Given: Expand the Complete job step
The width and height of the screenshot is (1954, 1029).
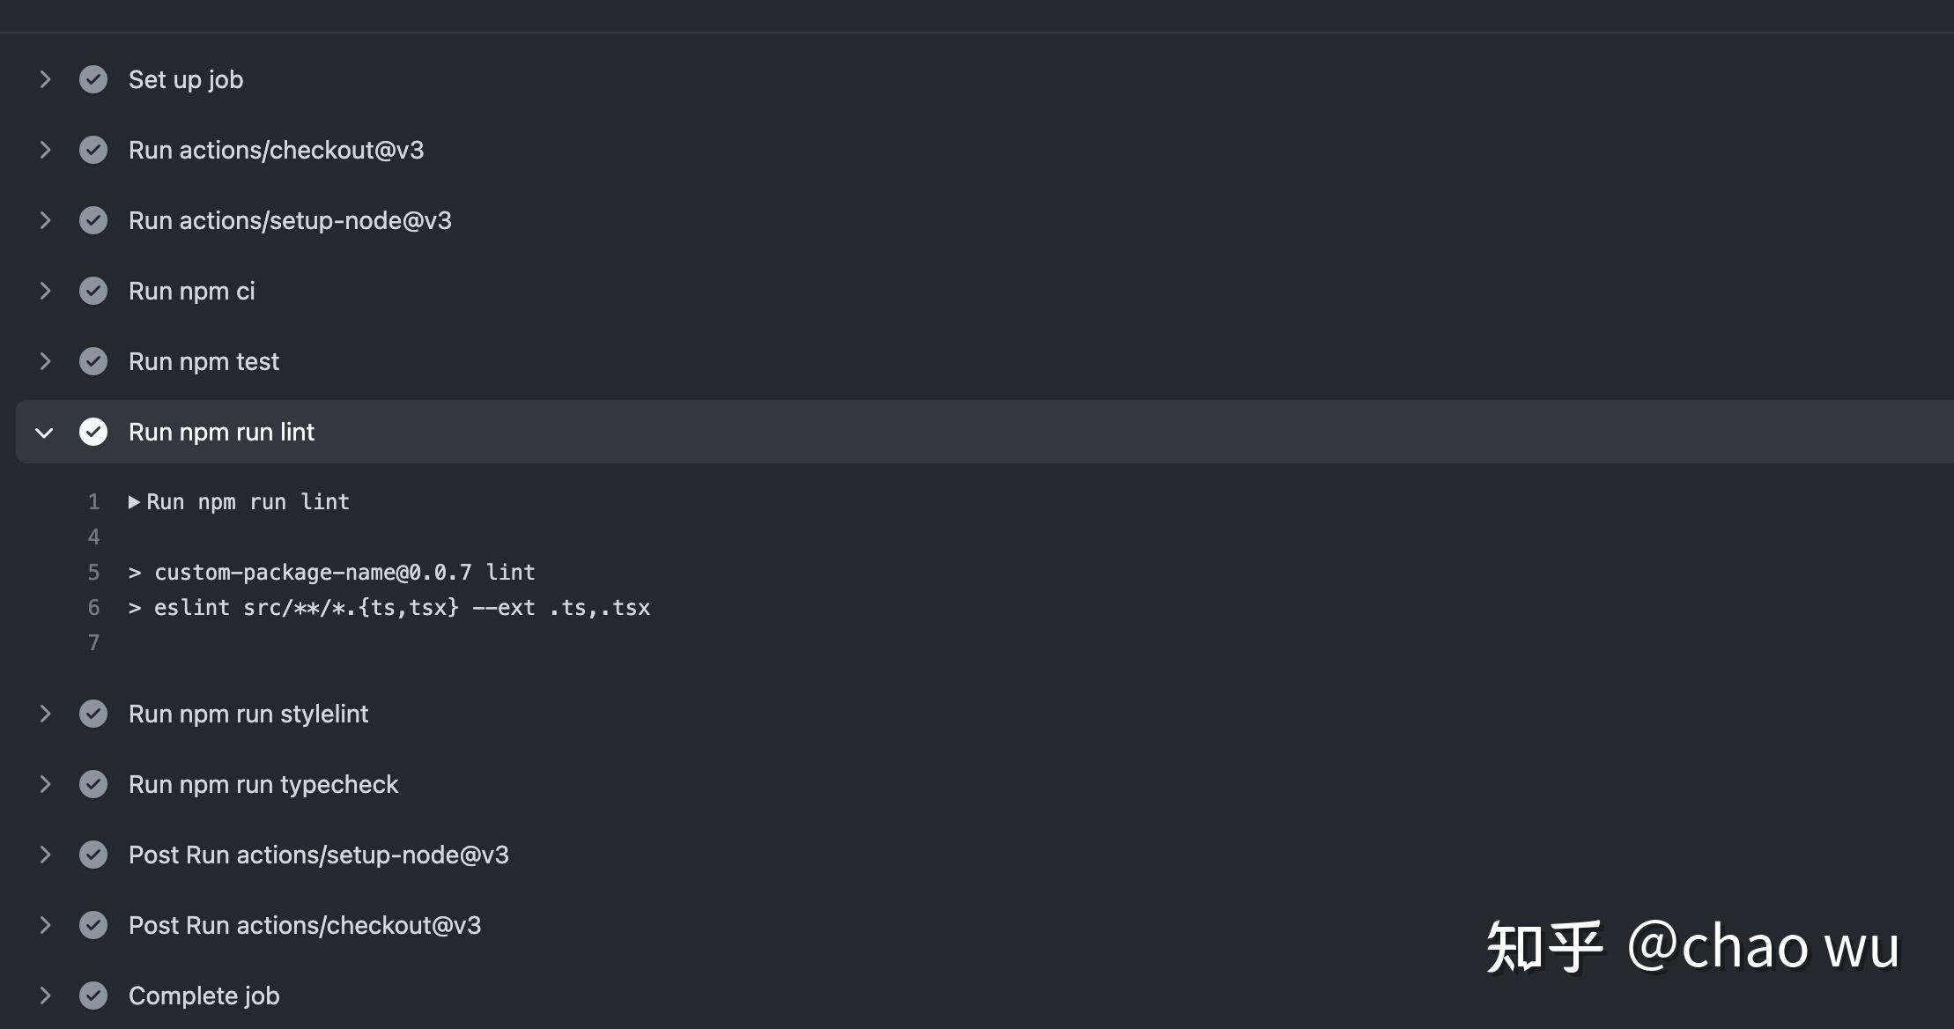Looking at the screenshot, I should 46,996.
